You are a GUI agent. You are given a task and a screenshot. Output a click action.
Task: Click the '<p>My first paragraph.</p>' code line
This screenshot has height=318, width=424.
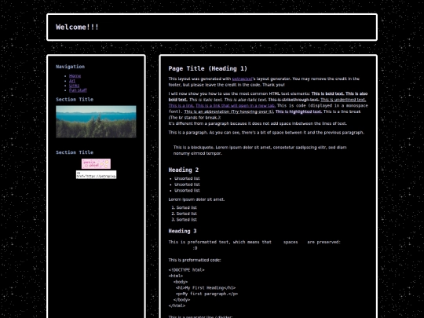tap(207, 294)
